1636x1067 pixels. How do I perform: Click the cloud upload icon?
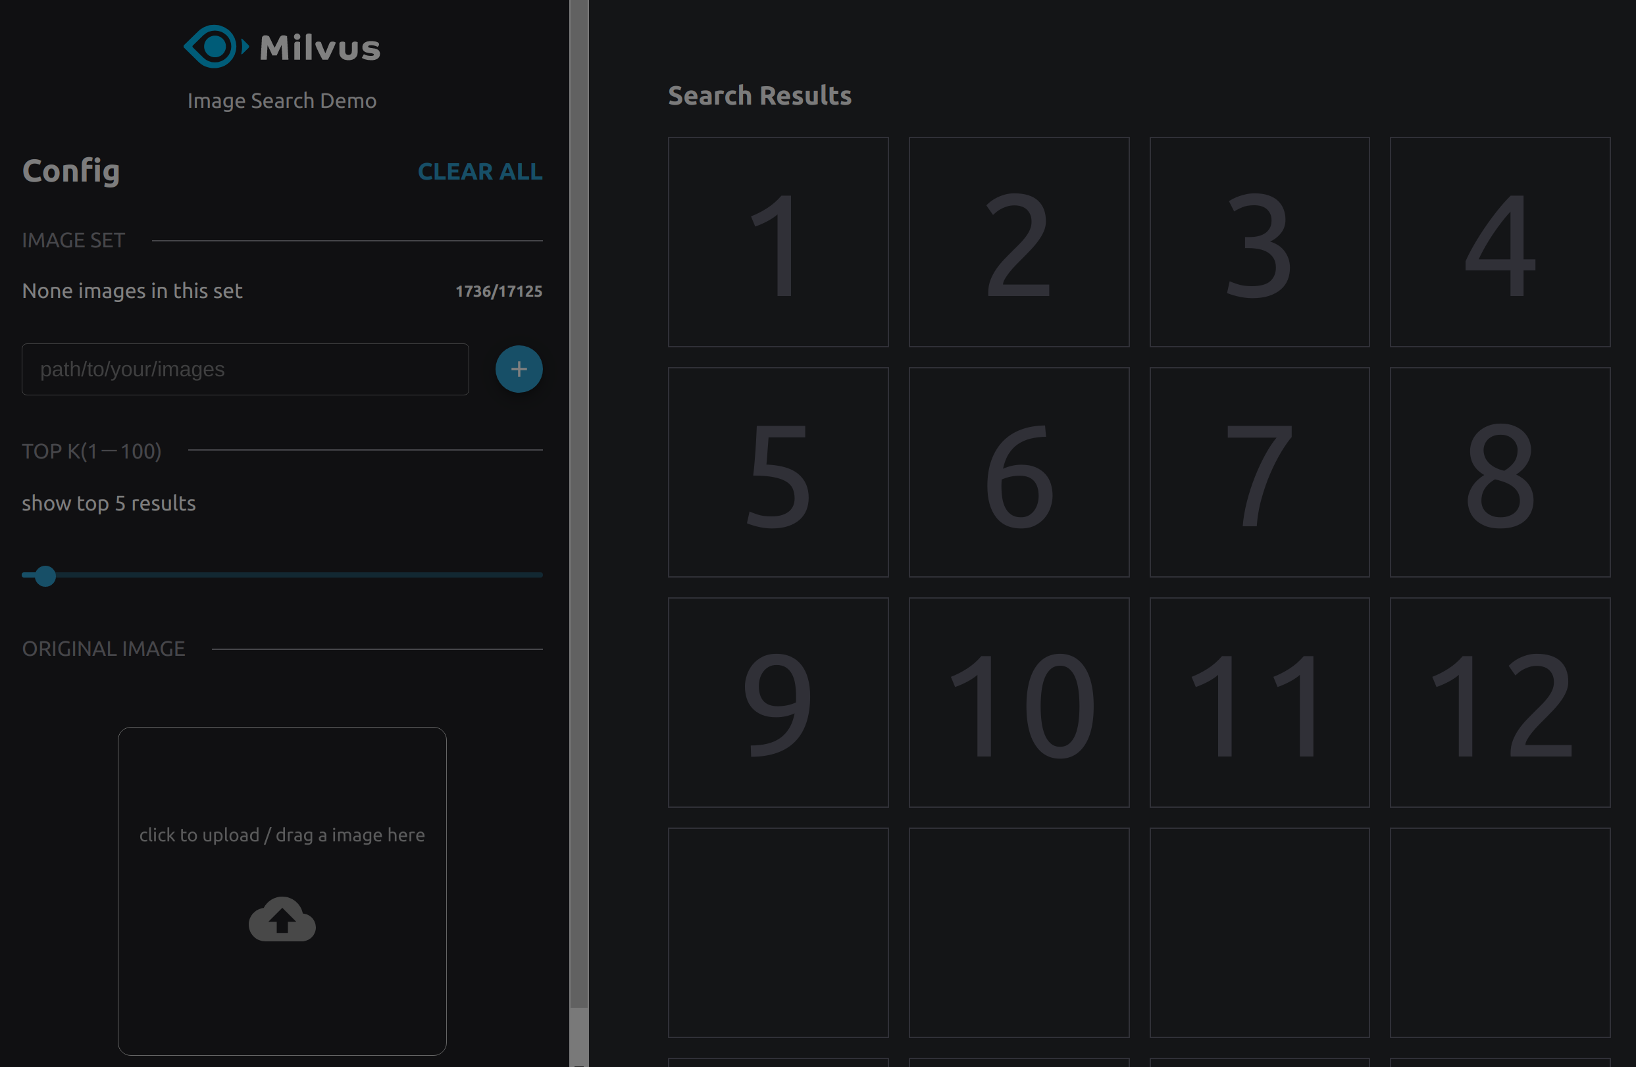pyautogui.click(x=282, y=919)
